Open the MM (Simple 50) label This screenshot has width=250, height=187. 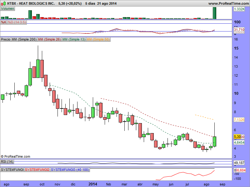(98, 39)
